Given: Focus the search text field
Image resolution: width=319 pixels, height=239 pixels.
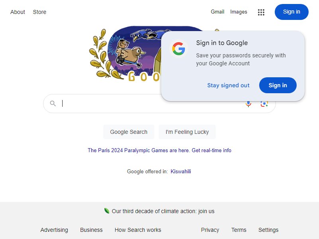Looking at the screenshot, I should (152, 104).
